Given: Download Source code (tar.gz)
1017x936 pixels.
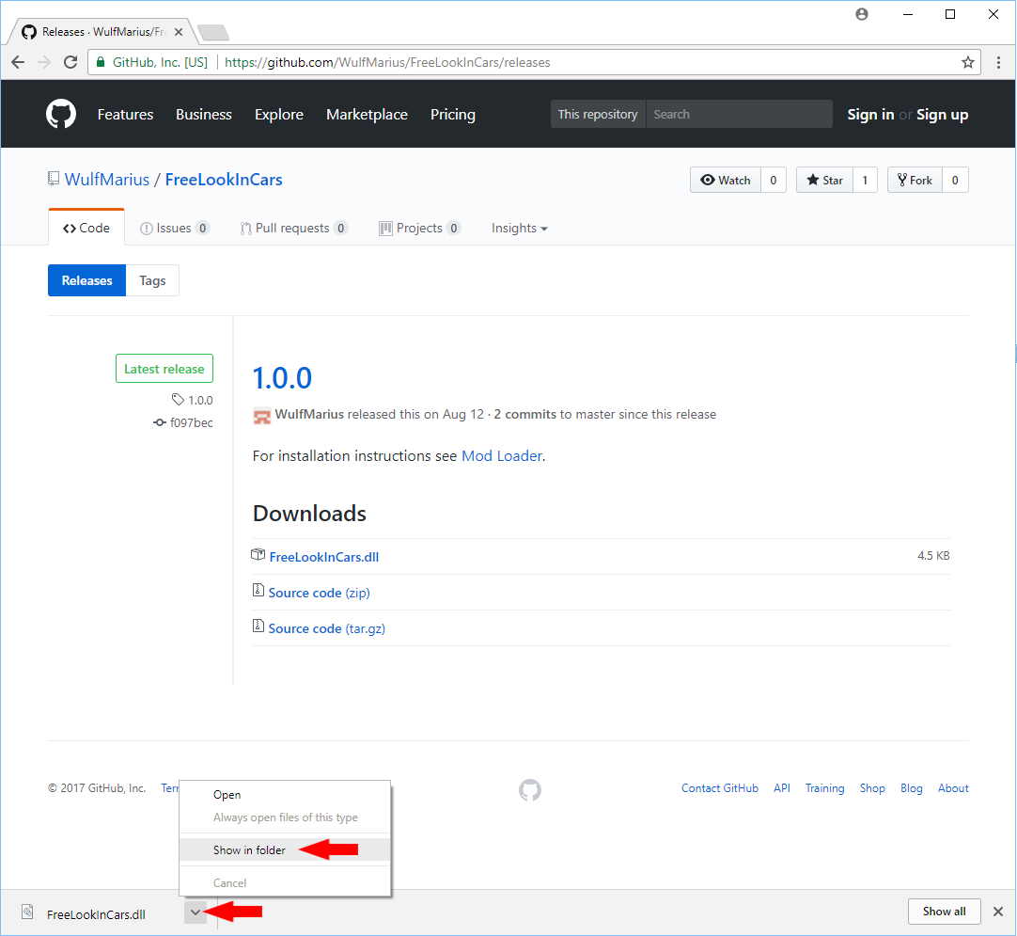Looking at the screenshot, I should click(x=327, y=628).
